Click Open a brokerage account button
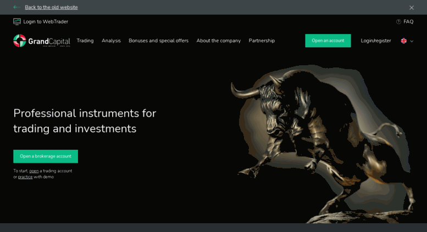 (x=46, y=156)
